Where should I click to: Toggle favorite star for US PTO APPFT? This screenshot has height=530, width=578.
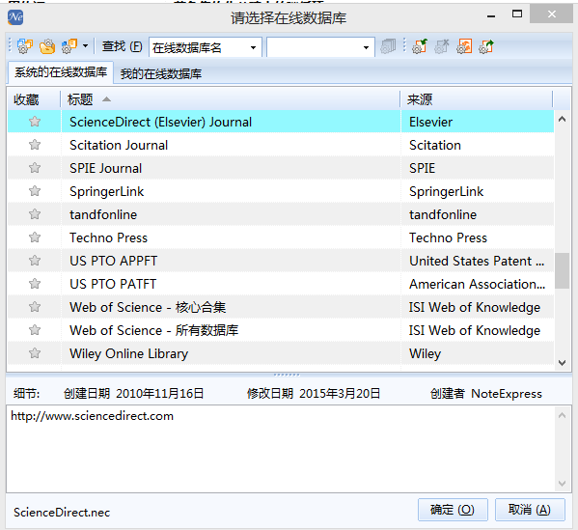(x=35, y=261)
